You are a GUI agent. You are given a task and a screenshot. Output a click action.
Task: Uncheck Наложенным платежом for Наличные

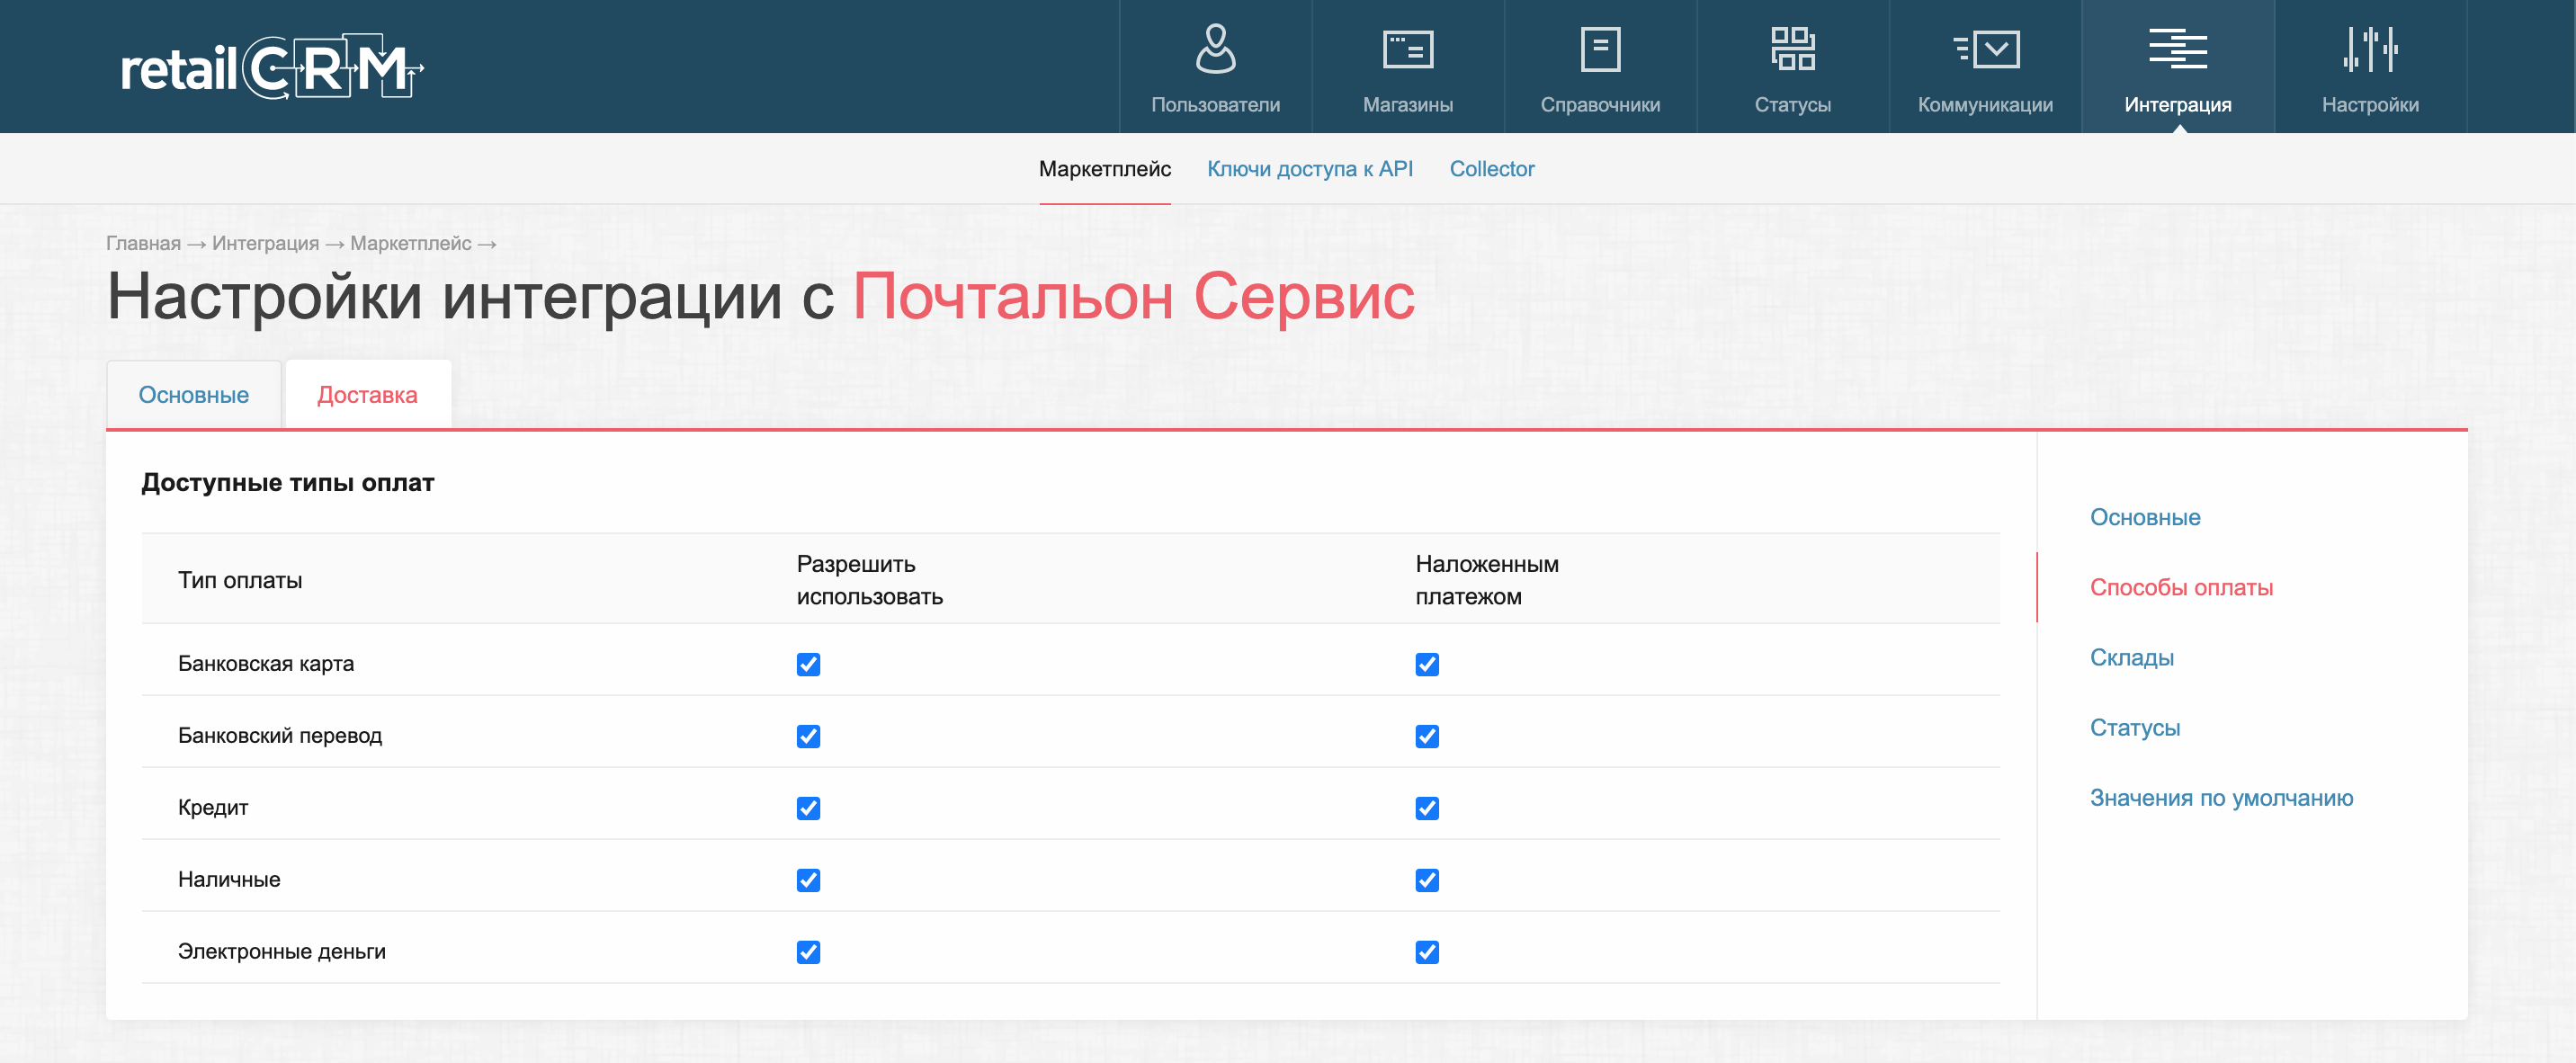1427,880
